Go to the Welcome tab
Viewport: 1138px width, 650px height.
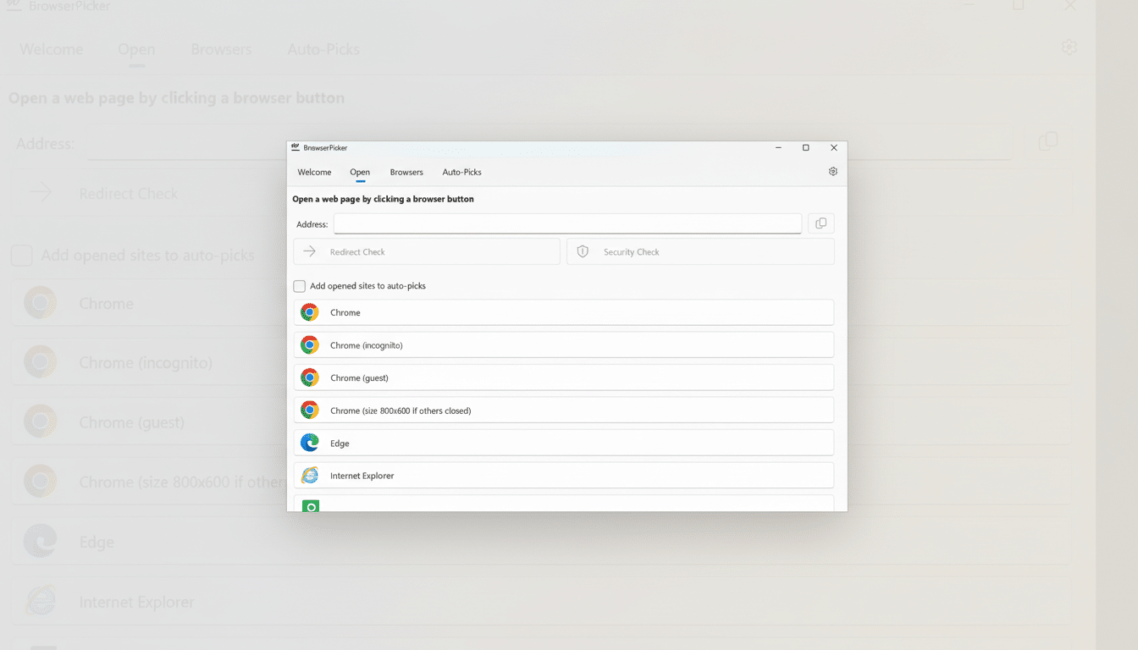coord(314,172)
